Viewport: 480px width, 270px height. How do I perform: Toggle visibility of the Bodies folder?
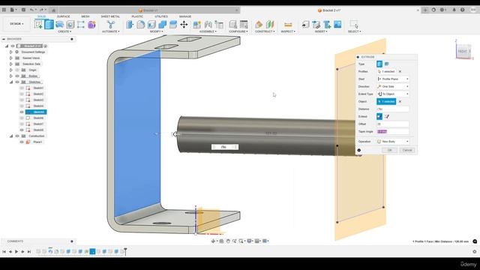point(17,76)
